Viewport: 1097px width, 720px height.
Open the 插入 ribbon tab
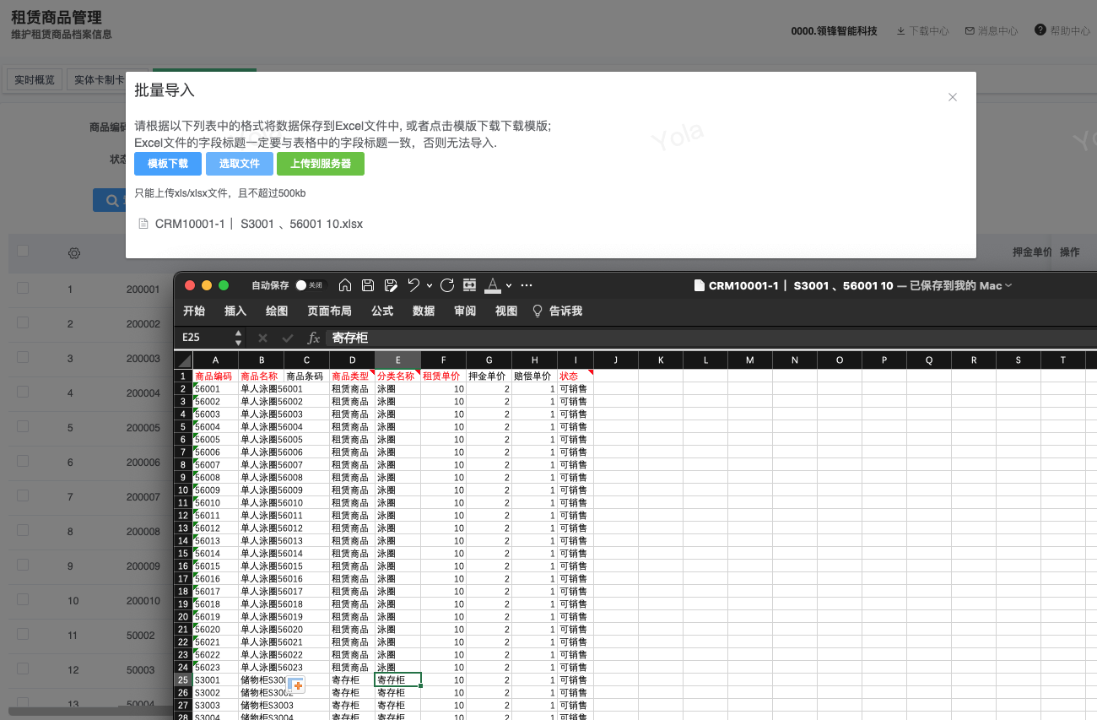pos(235,311)
